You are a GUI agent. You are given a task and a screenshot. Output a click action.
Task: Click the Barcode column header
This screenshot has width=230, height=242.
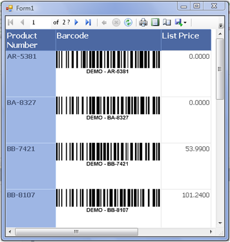tap(108, 40)
